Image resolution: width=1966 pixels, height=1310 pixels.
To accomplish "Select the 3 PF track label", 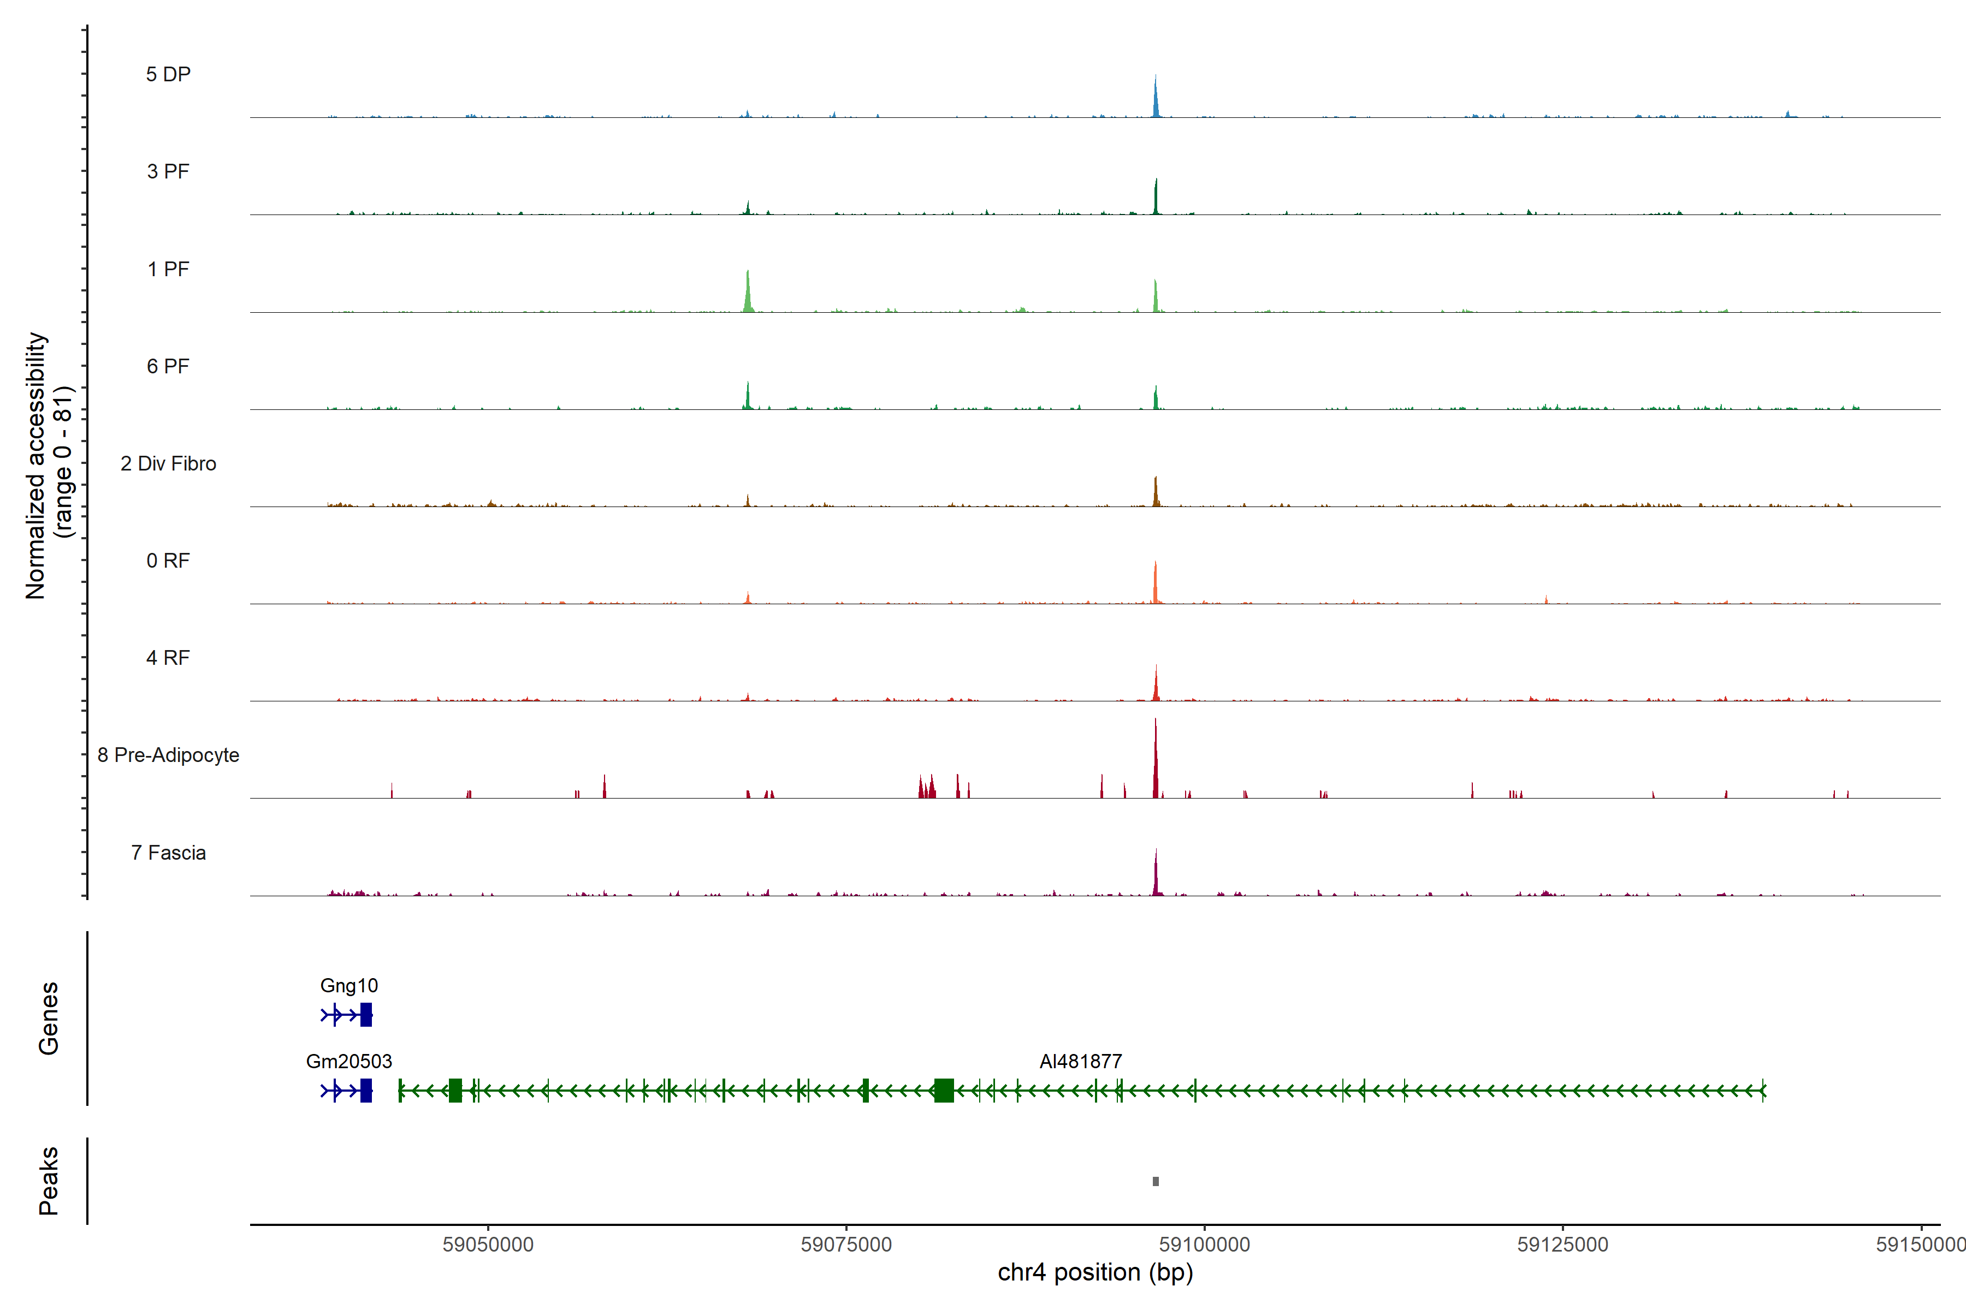I will pyautogui.click(x=168, y=171).
